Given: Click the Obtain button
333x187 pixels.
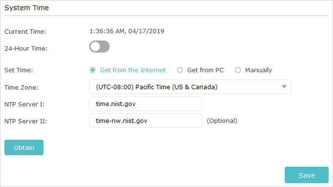Looking at the screenshot, I should (x=24, y=147).
